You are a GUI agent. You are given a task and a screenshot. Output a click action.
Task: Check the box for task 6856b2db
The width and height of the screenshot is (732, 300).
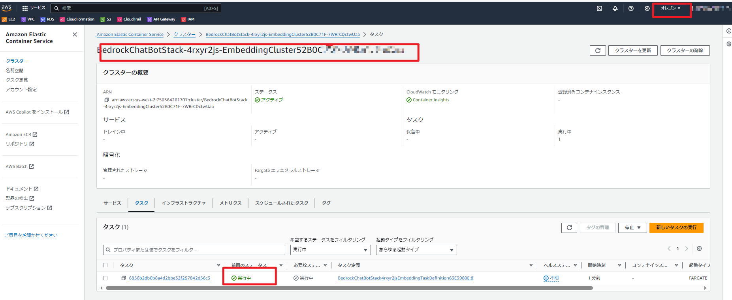(105, 278)
